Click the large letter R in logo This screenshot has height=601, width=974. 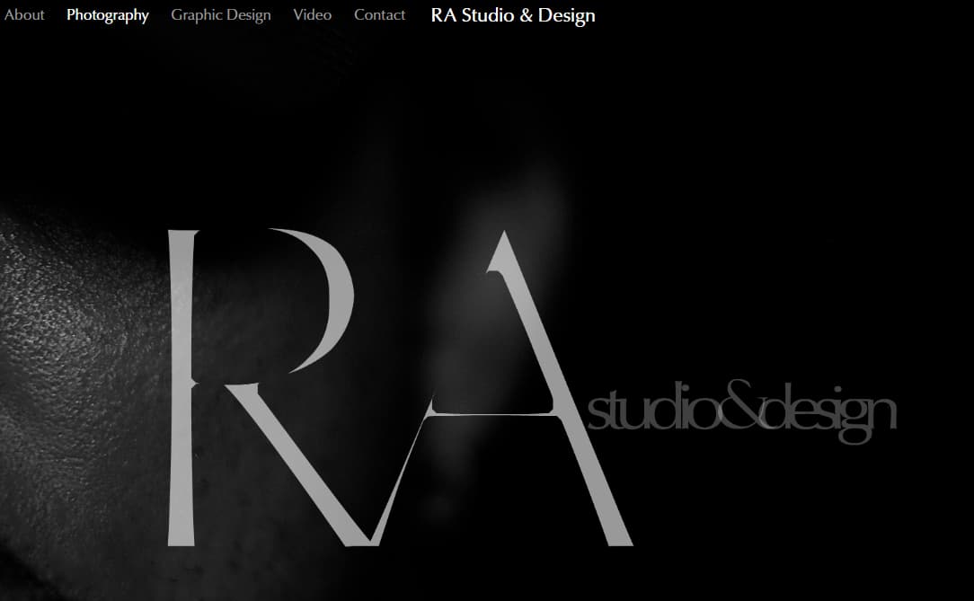(x=182, y=386)
